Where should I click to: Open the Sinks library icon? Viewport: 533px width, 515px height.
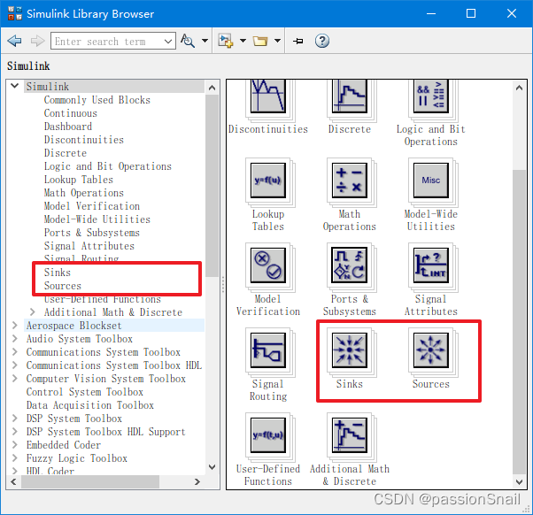[350, 350]
